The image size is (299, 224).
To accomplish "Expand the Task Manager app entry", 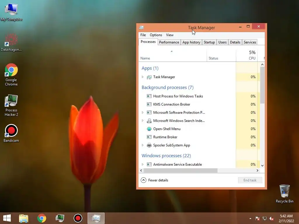I will [142, 77].
